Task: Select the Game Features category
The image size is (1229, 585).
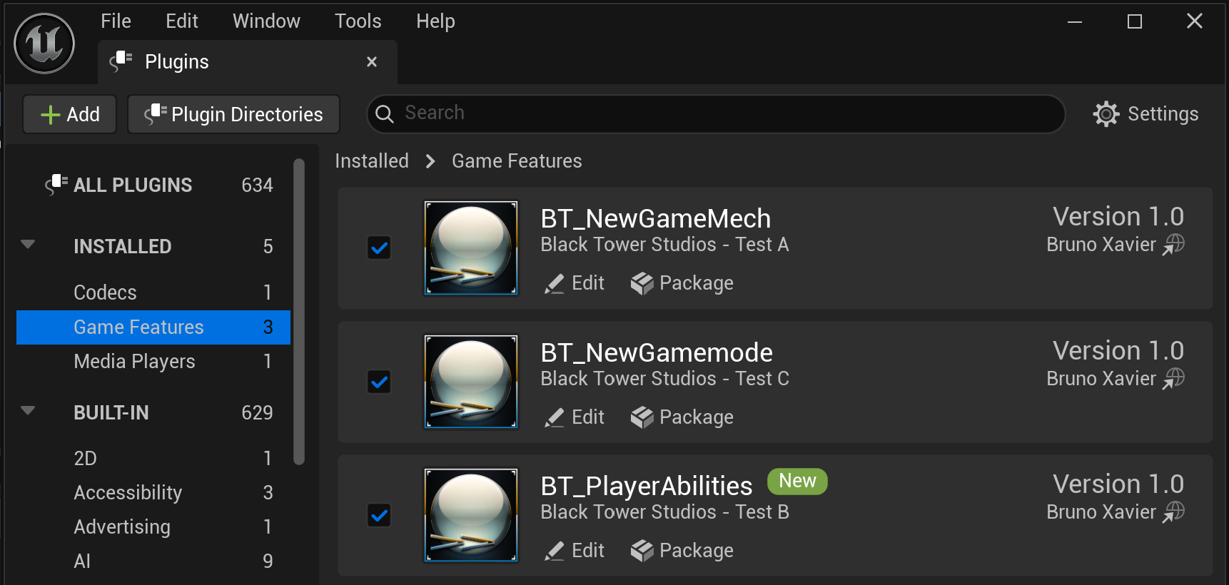Action: (x=153, y=327)
